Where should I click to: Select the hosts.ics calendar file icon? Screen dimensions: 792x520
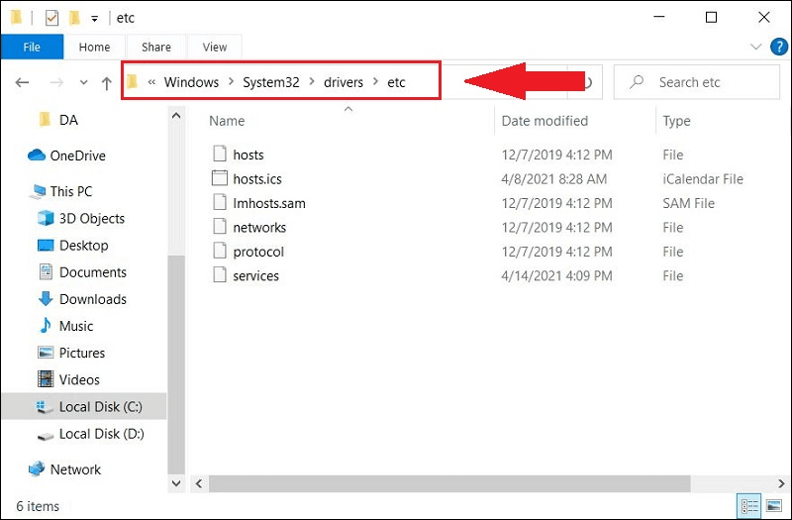click(x=220, y=178)
